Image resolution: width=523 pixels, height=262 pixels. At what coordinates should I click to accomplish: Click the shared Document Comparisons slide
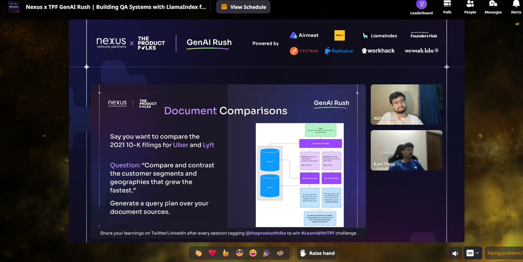[x=228, y=161]
